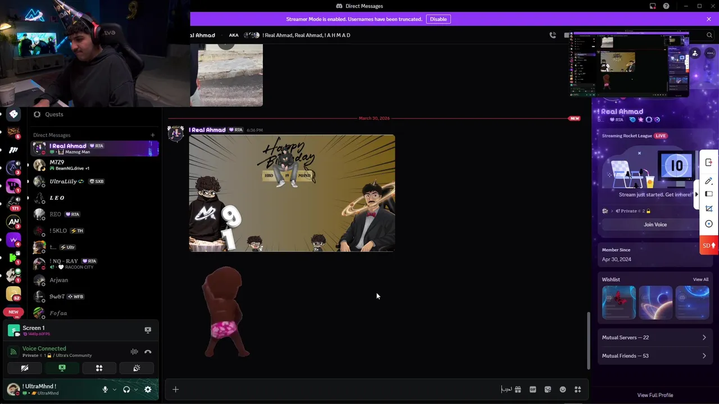719x404 pixels.
Task: Click the ! UltraMhnd ! user avatar
Action: click(x=13, y=389)
